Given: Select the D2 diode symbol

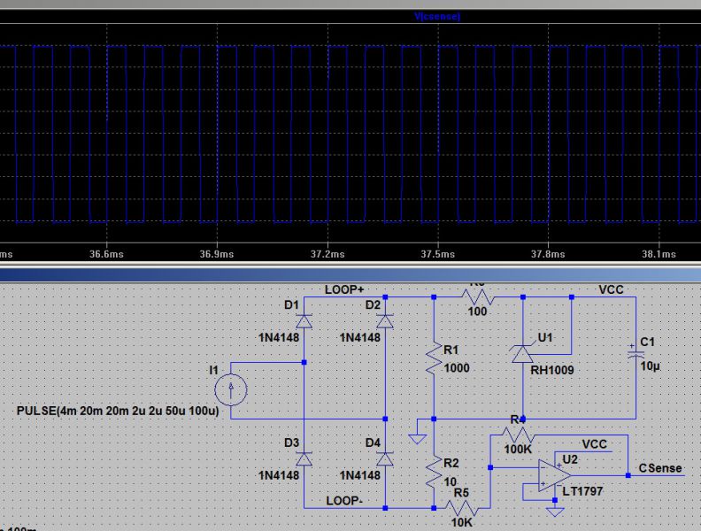Looking at the screenshot, I should [385, 320].
